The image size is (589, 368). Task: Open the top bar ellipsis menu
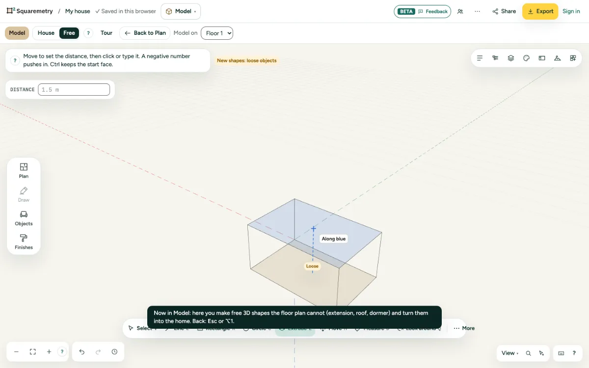click(477, 11)
